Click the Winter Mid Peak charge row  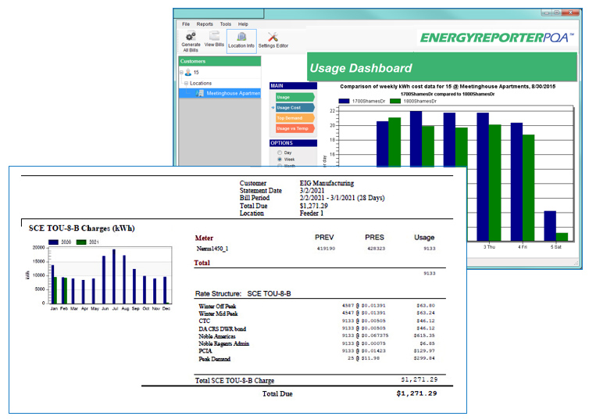pos(316,314)
